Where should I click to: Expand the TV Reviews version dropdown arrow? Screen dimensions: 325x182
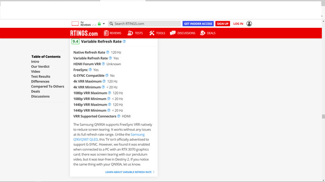[x=104, y=24]
